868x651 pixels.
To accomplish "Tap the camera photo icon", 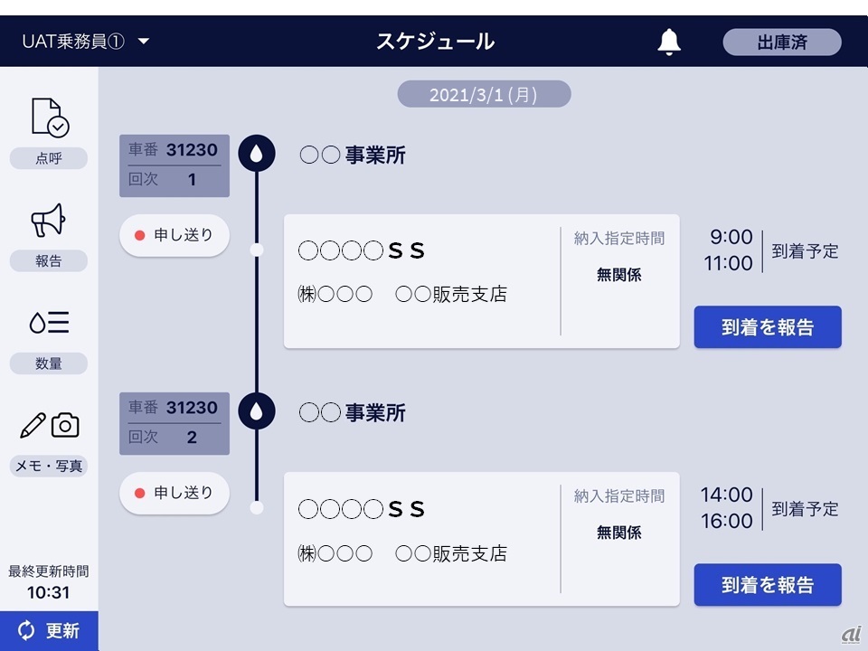I will (x=65, y=425).
